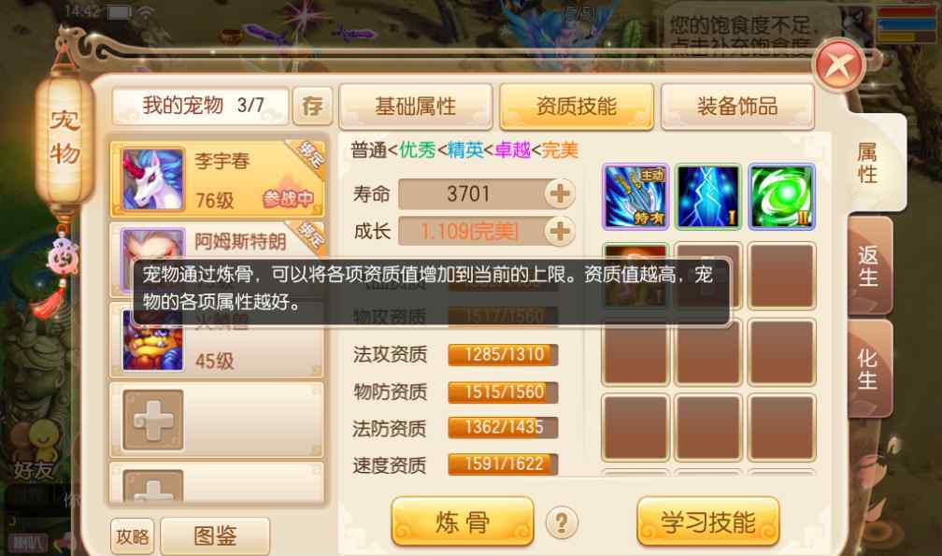Click the 速度资质 progress bar
Image resolution: width=942 pixels, height=556 pixels.
click(x=503, y=464)
